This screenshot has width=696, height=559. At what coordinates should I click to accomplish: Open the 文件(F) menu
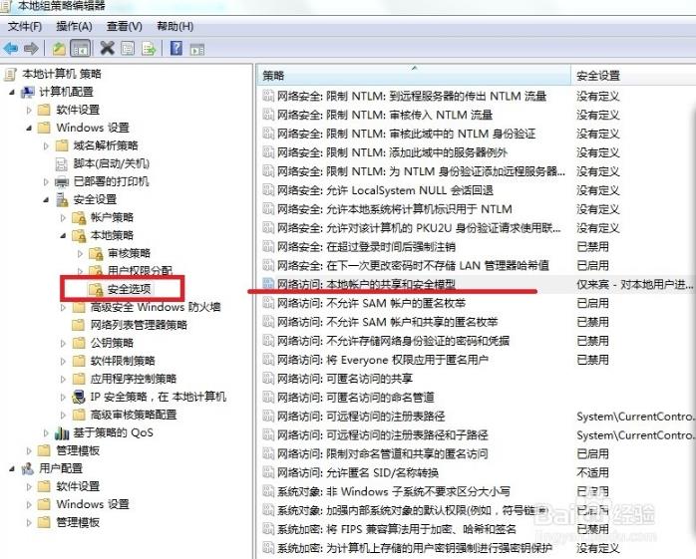25,26
